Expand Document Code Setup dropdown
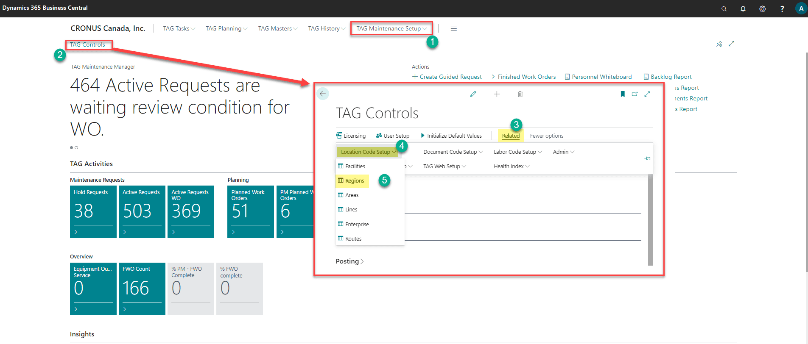The image size is (808, 344). click(453, 152)
